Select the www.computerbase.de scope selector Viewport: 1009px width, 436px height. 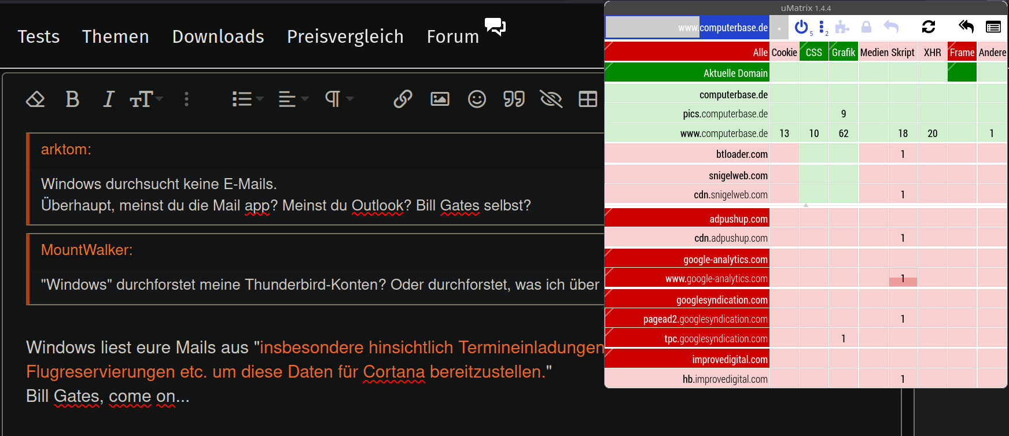point(687,27)
